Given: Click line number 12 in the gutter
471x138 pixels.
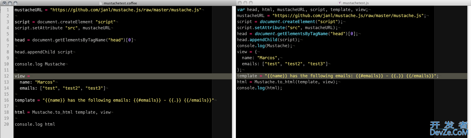Looking at the screenshot, I should pos(7,76).
